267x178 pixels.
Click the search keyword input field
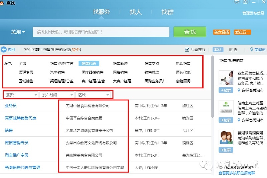coord(100,32)
